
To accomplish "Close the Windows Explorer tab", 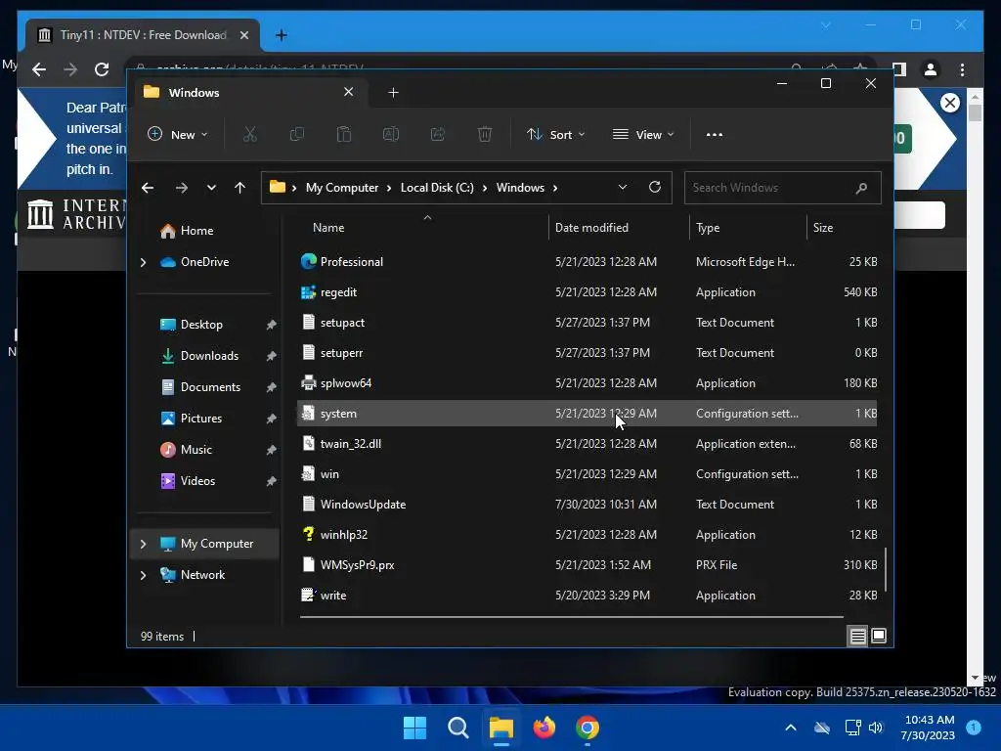I will click(349, 92).
